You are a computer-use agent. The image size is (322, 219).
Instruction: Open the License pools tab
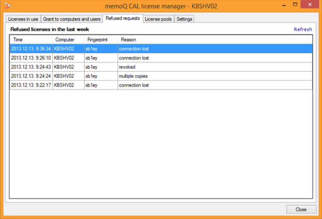158,19
